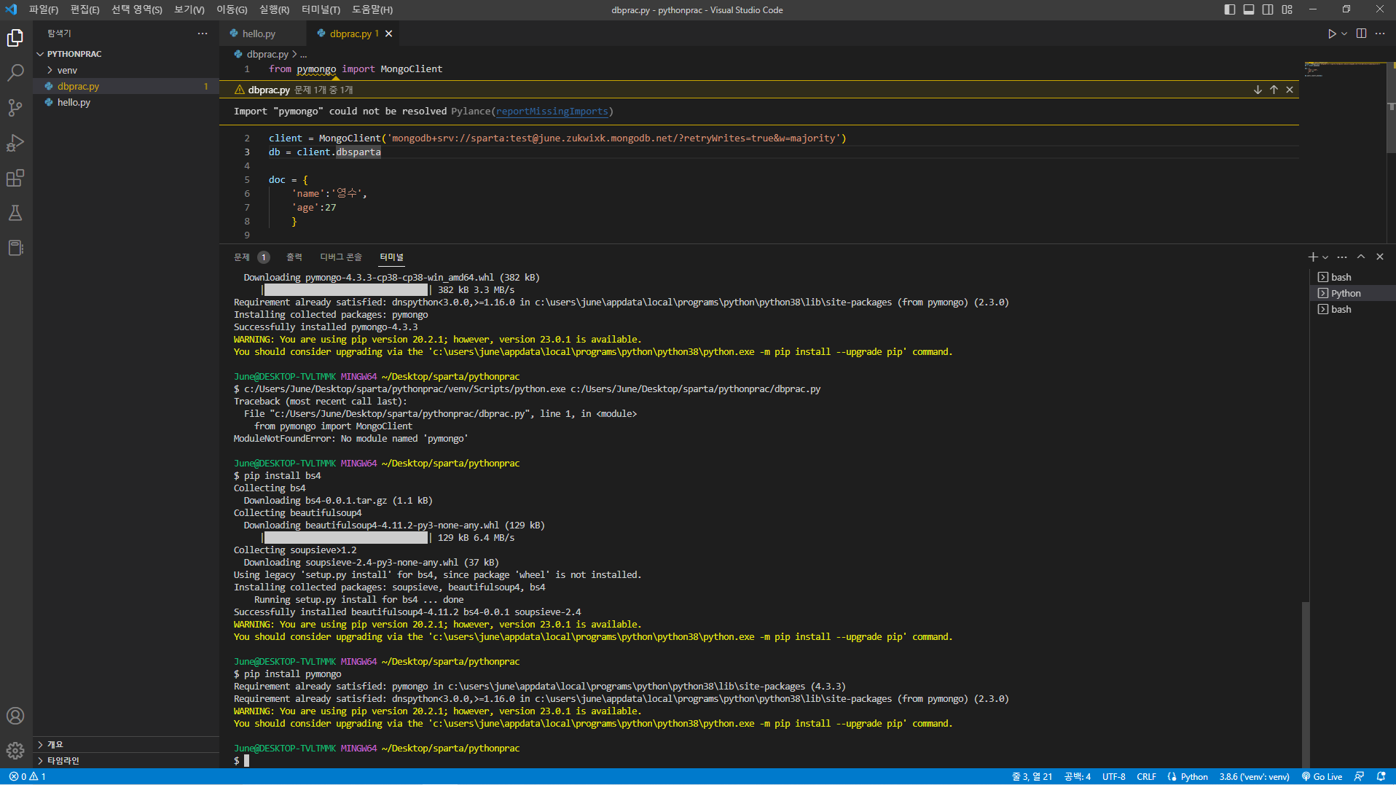Screen dimensions: 1396x785
Task: Expand the 타임라인 timeline section
Action: point(125,760)
